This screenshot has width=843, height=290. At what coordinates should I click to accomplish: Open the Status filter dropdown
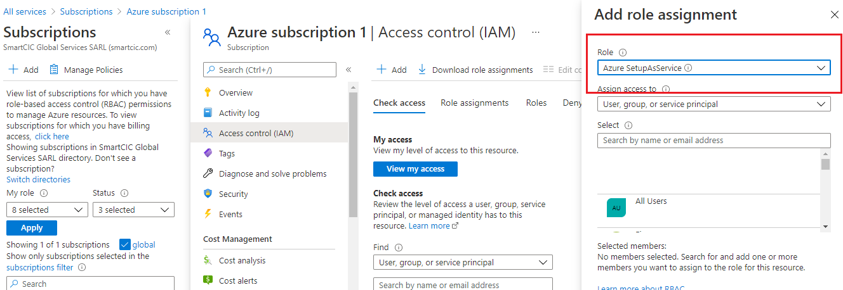click(x=133, y=210)
